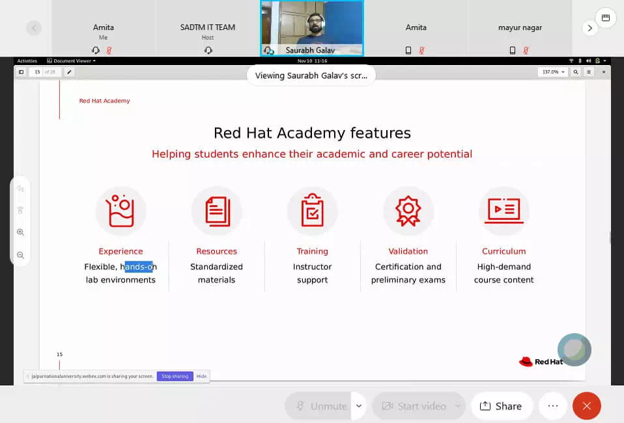Change the participant layout view
Image resolution: width=624 pixels, height=423 pixels.
tap(606, 18)
